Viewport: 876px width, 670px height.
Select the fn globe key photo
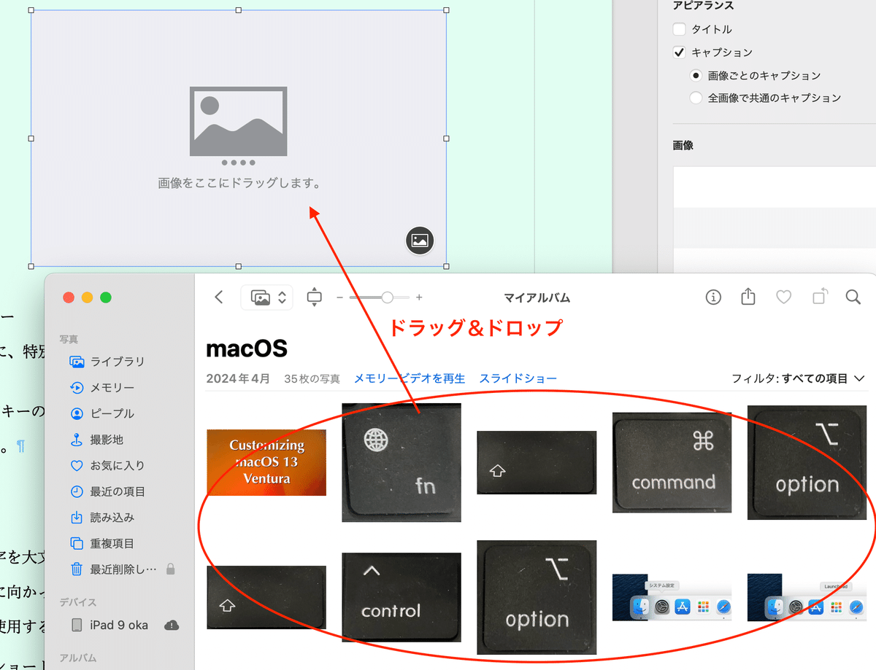401,462
